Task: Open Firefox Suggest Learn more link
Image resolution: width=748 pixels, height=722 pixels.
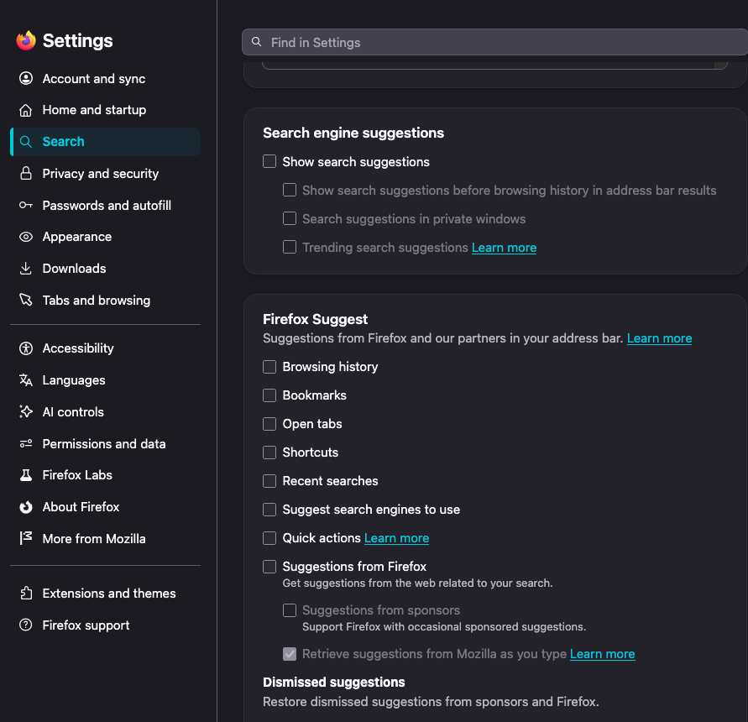Action: point(659,338)
